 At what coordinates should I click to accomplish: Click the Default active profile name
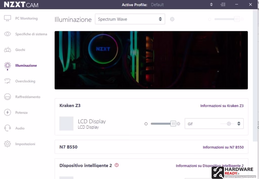pos(157,5)
